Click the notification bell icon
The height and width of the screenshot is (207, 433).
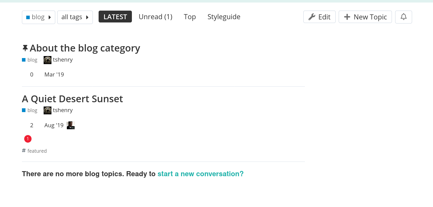click(x=403, y=17)
